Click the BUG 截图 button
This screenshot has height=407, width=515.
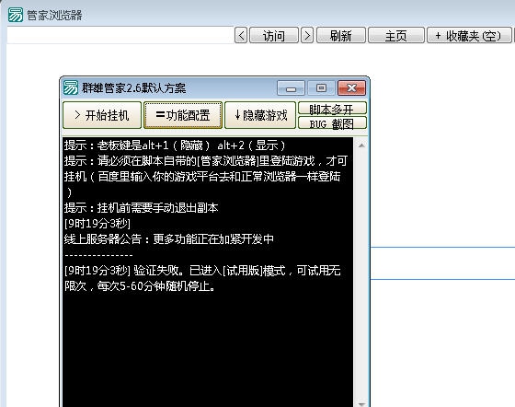pyautogui.click(x=332, y=123)
